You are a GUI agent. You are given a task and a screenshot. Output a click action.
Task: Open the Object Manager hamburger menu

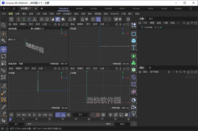pos(140,23)
